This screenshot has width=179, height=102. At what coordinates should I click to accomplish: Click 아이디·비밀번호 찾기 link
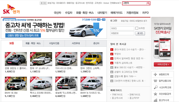click(138, 21)
